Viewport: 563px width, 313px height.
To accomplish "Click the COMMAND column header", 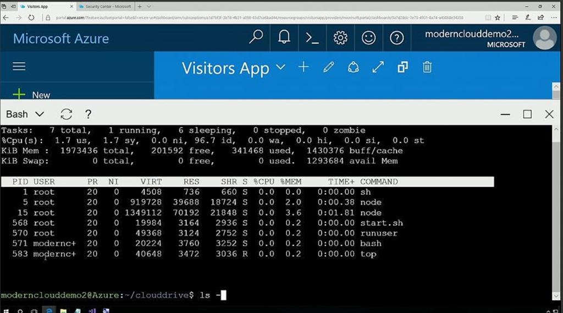I will 379,182.
